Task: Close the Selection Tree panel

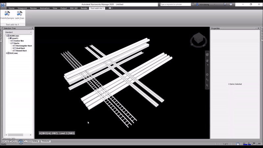Action: [x=32, y=29]
